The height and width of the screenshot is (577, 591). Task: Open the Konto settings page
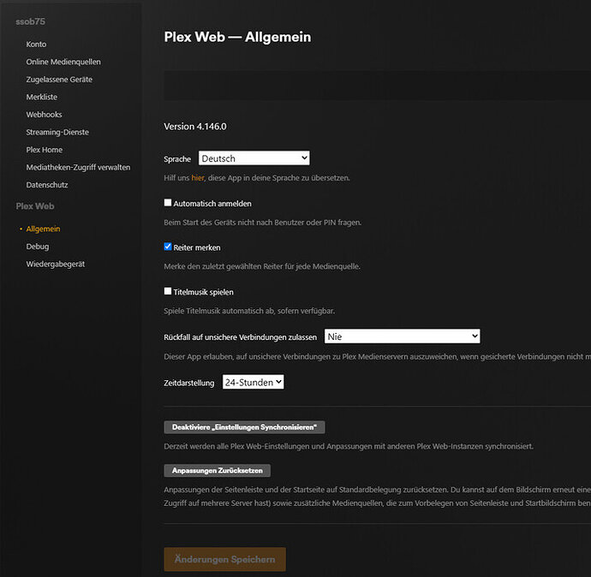(x=36, y=44)
